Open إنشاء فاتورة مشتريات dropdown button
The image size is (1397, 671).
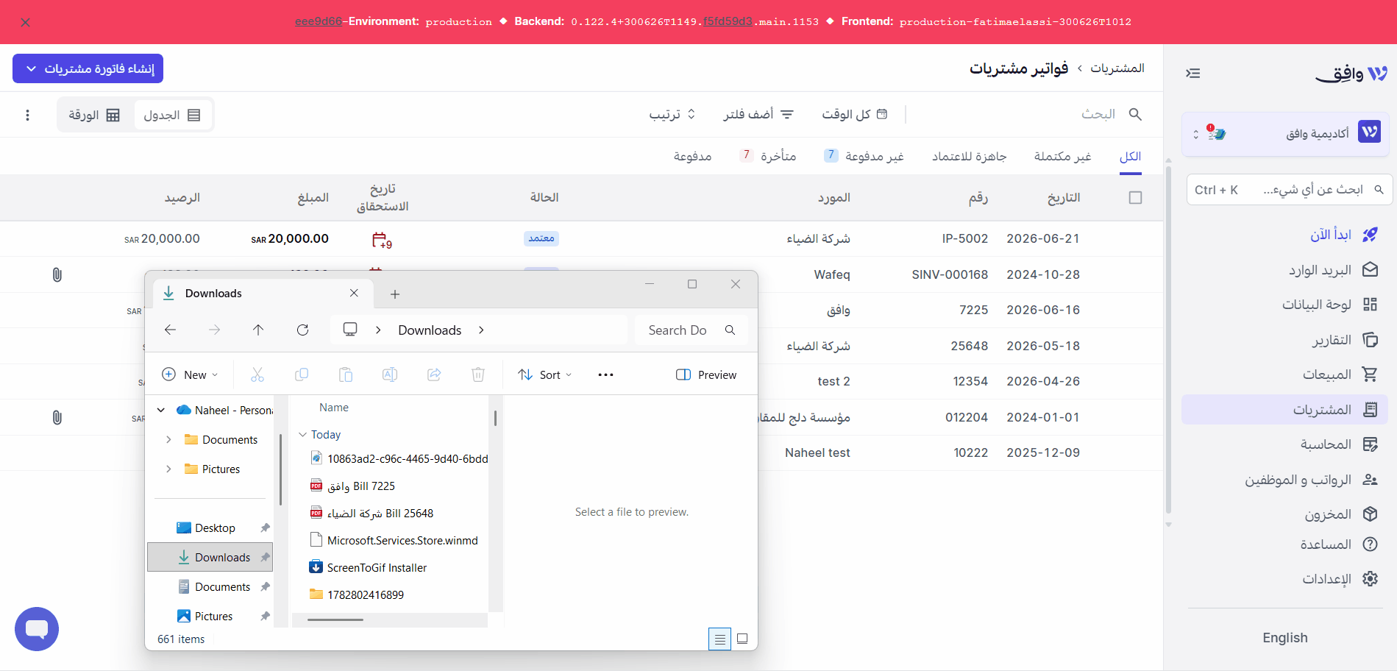[x=88, y=68]
